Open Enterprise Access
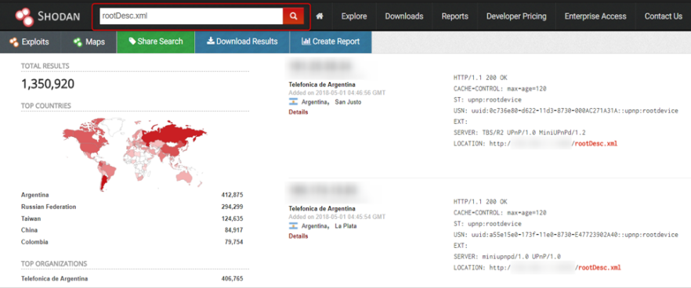This screenshot has width=691, height=288. 595,16
